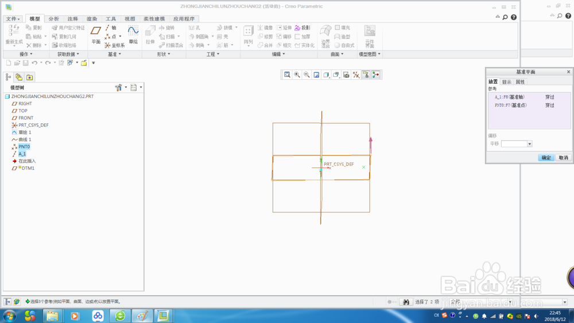This screenshot has width=574, height=323.
Task: Toggle annotation display in graphics toolbar
Action: click(366, 75)
